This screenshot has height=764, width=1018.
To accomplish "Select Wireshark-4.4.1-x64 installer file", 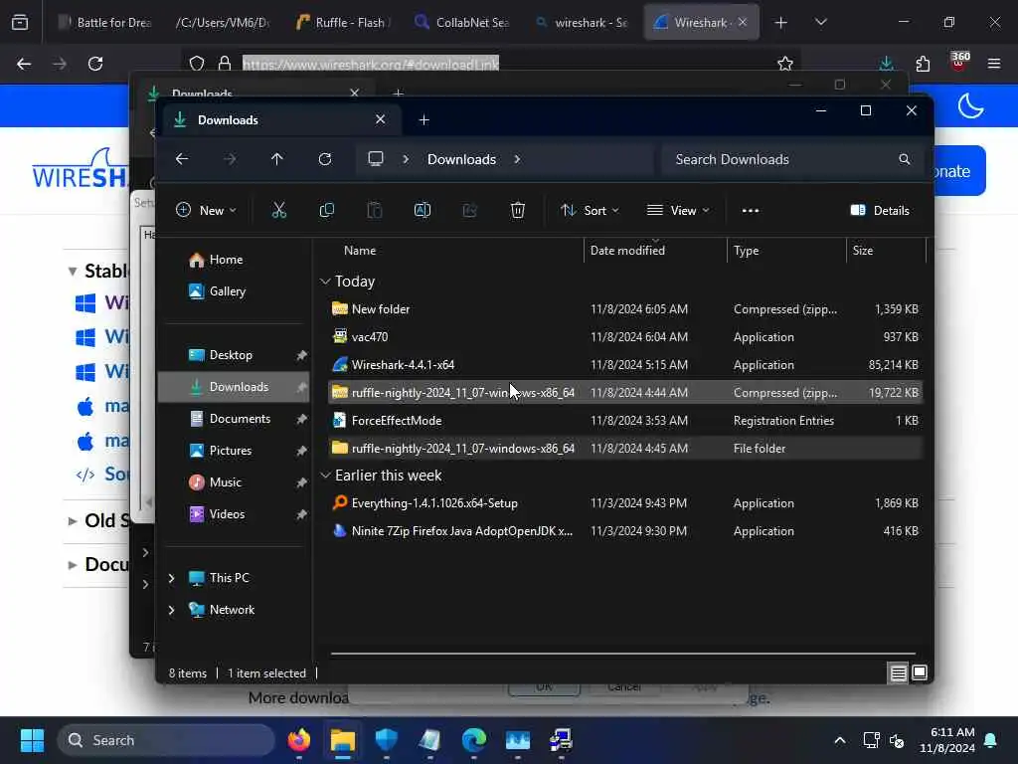I will (624, 365).
